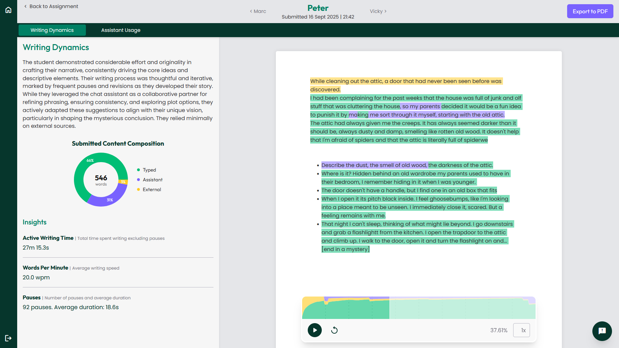
Task: Toggle the Typed legend entry
Action: (x=149, y=170)
